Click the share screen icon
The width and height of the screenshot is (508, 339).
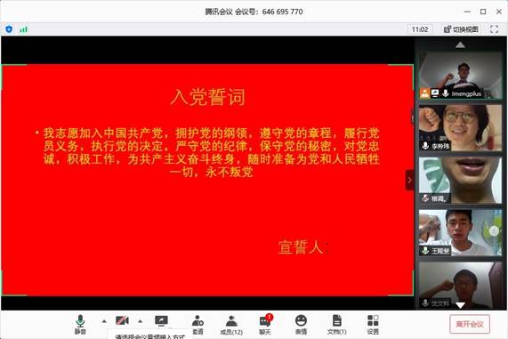(161, 321)
